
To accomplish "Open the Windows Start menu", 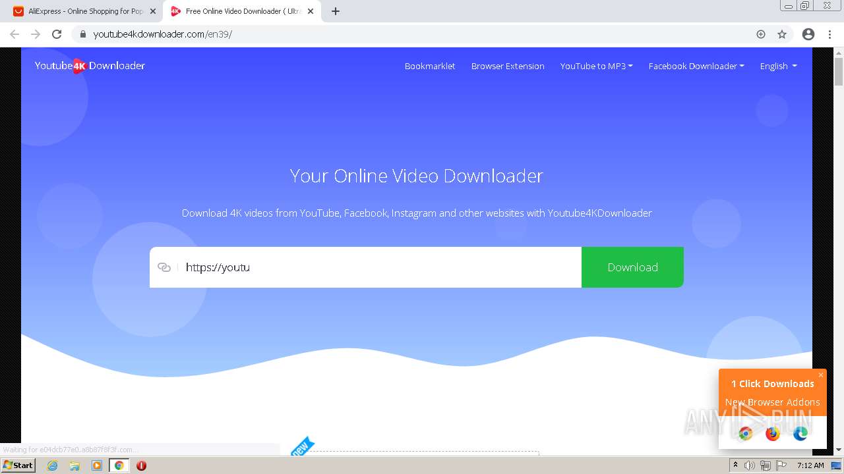I will (18, 465).
